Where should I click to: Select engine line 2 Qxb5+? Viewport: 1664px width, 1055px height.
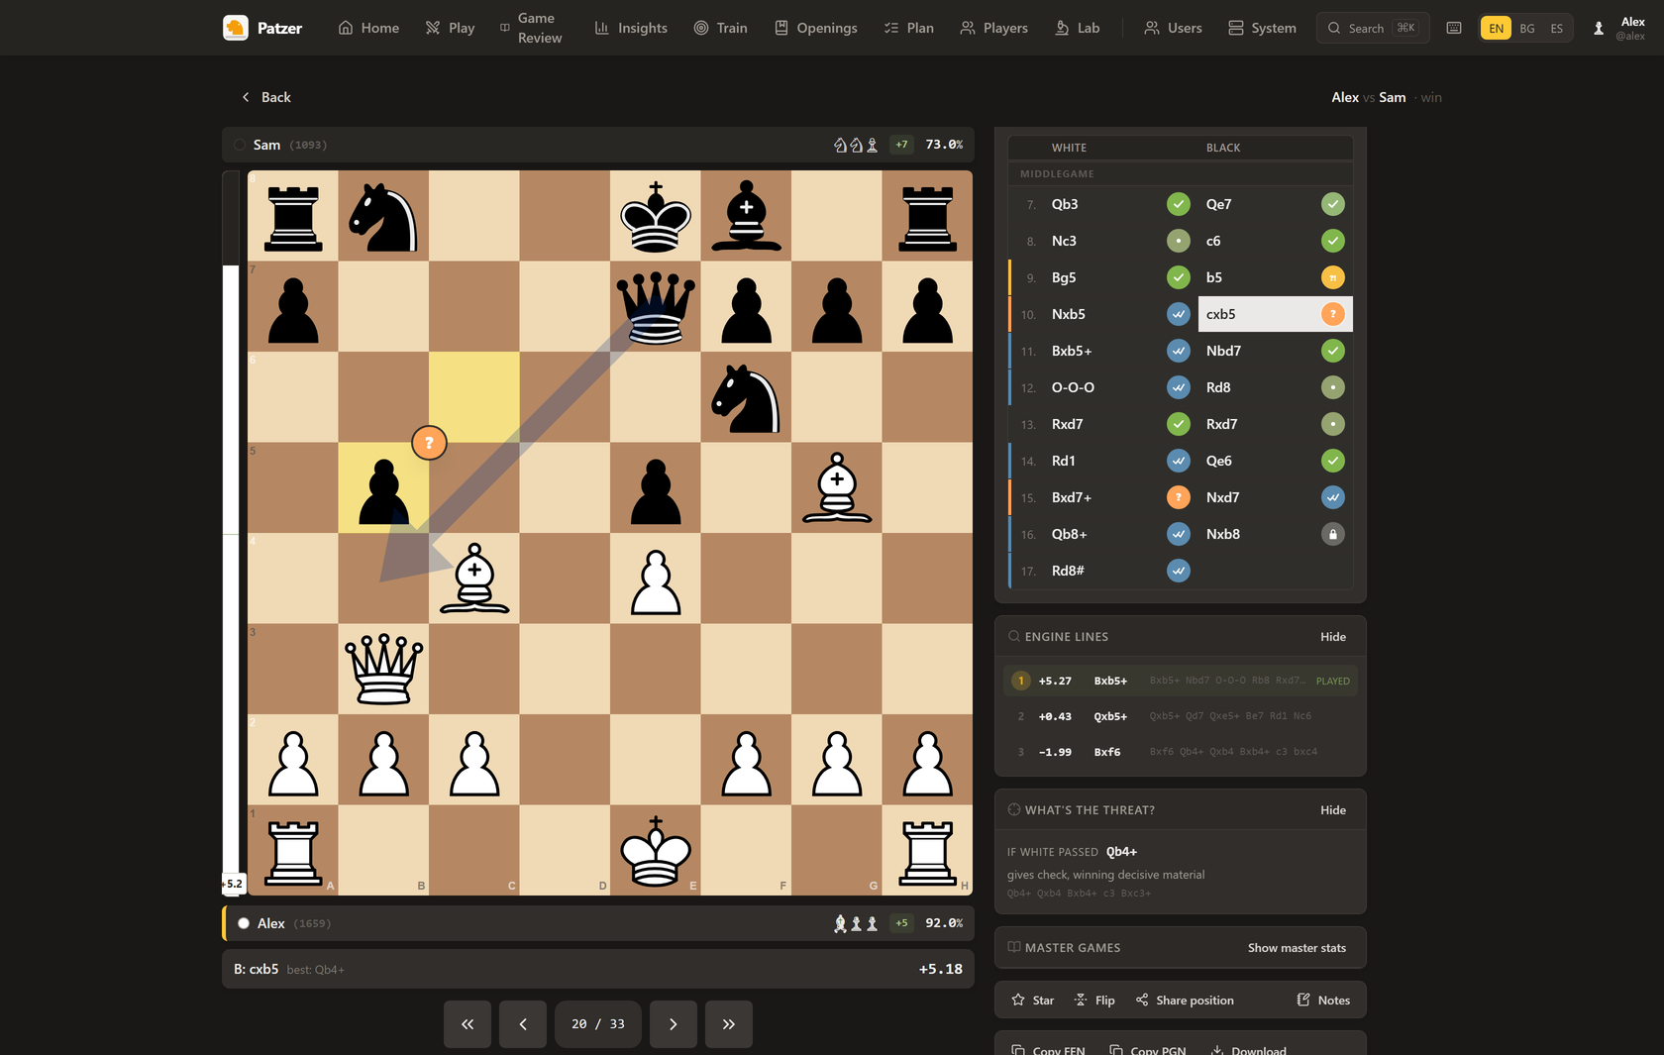(x=1180, y=716)
